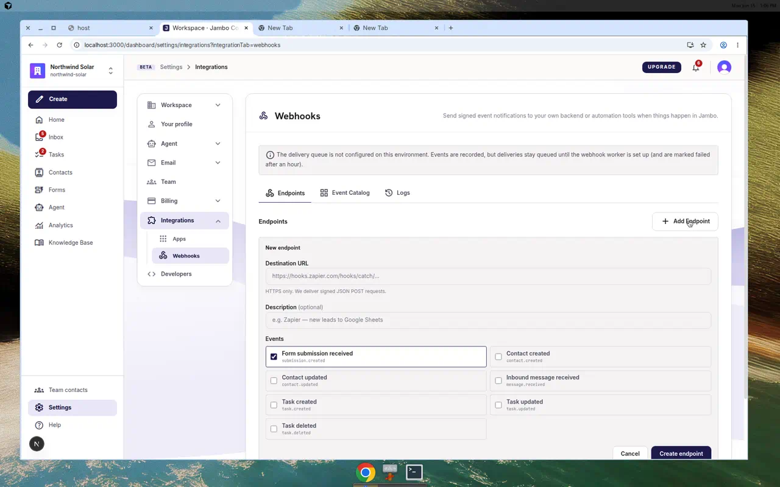Click the Developers code brackets icon
This screenshot has height=487, width=780.
point(152,274)
